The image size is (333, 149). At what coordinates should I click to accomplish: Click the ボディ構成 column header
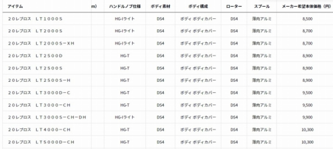198,7
